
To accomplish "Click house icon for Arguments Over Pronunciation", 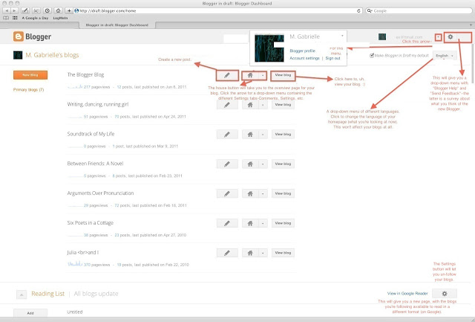I will [250, 193].
